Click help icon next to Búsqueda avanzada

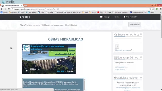pos(131,50)
